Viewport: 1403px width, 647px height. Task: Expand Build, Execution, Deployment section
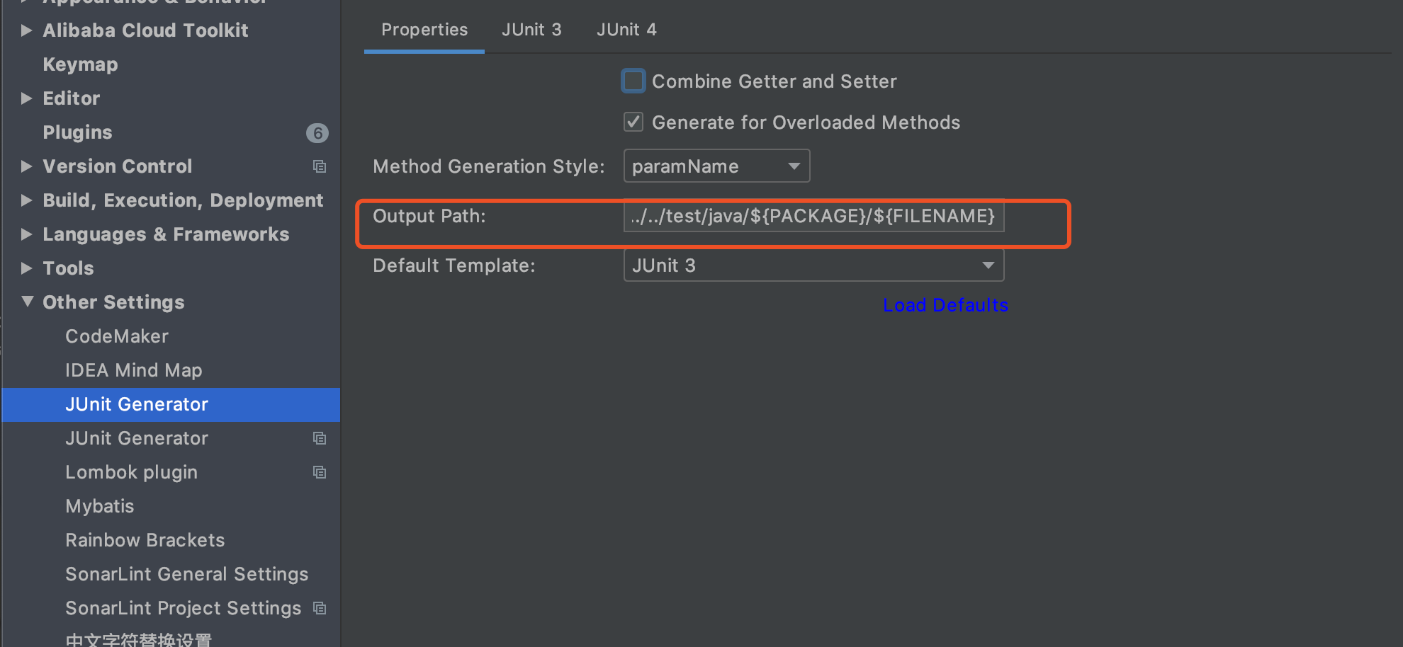click(x=26, y=200)
